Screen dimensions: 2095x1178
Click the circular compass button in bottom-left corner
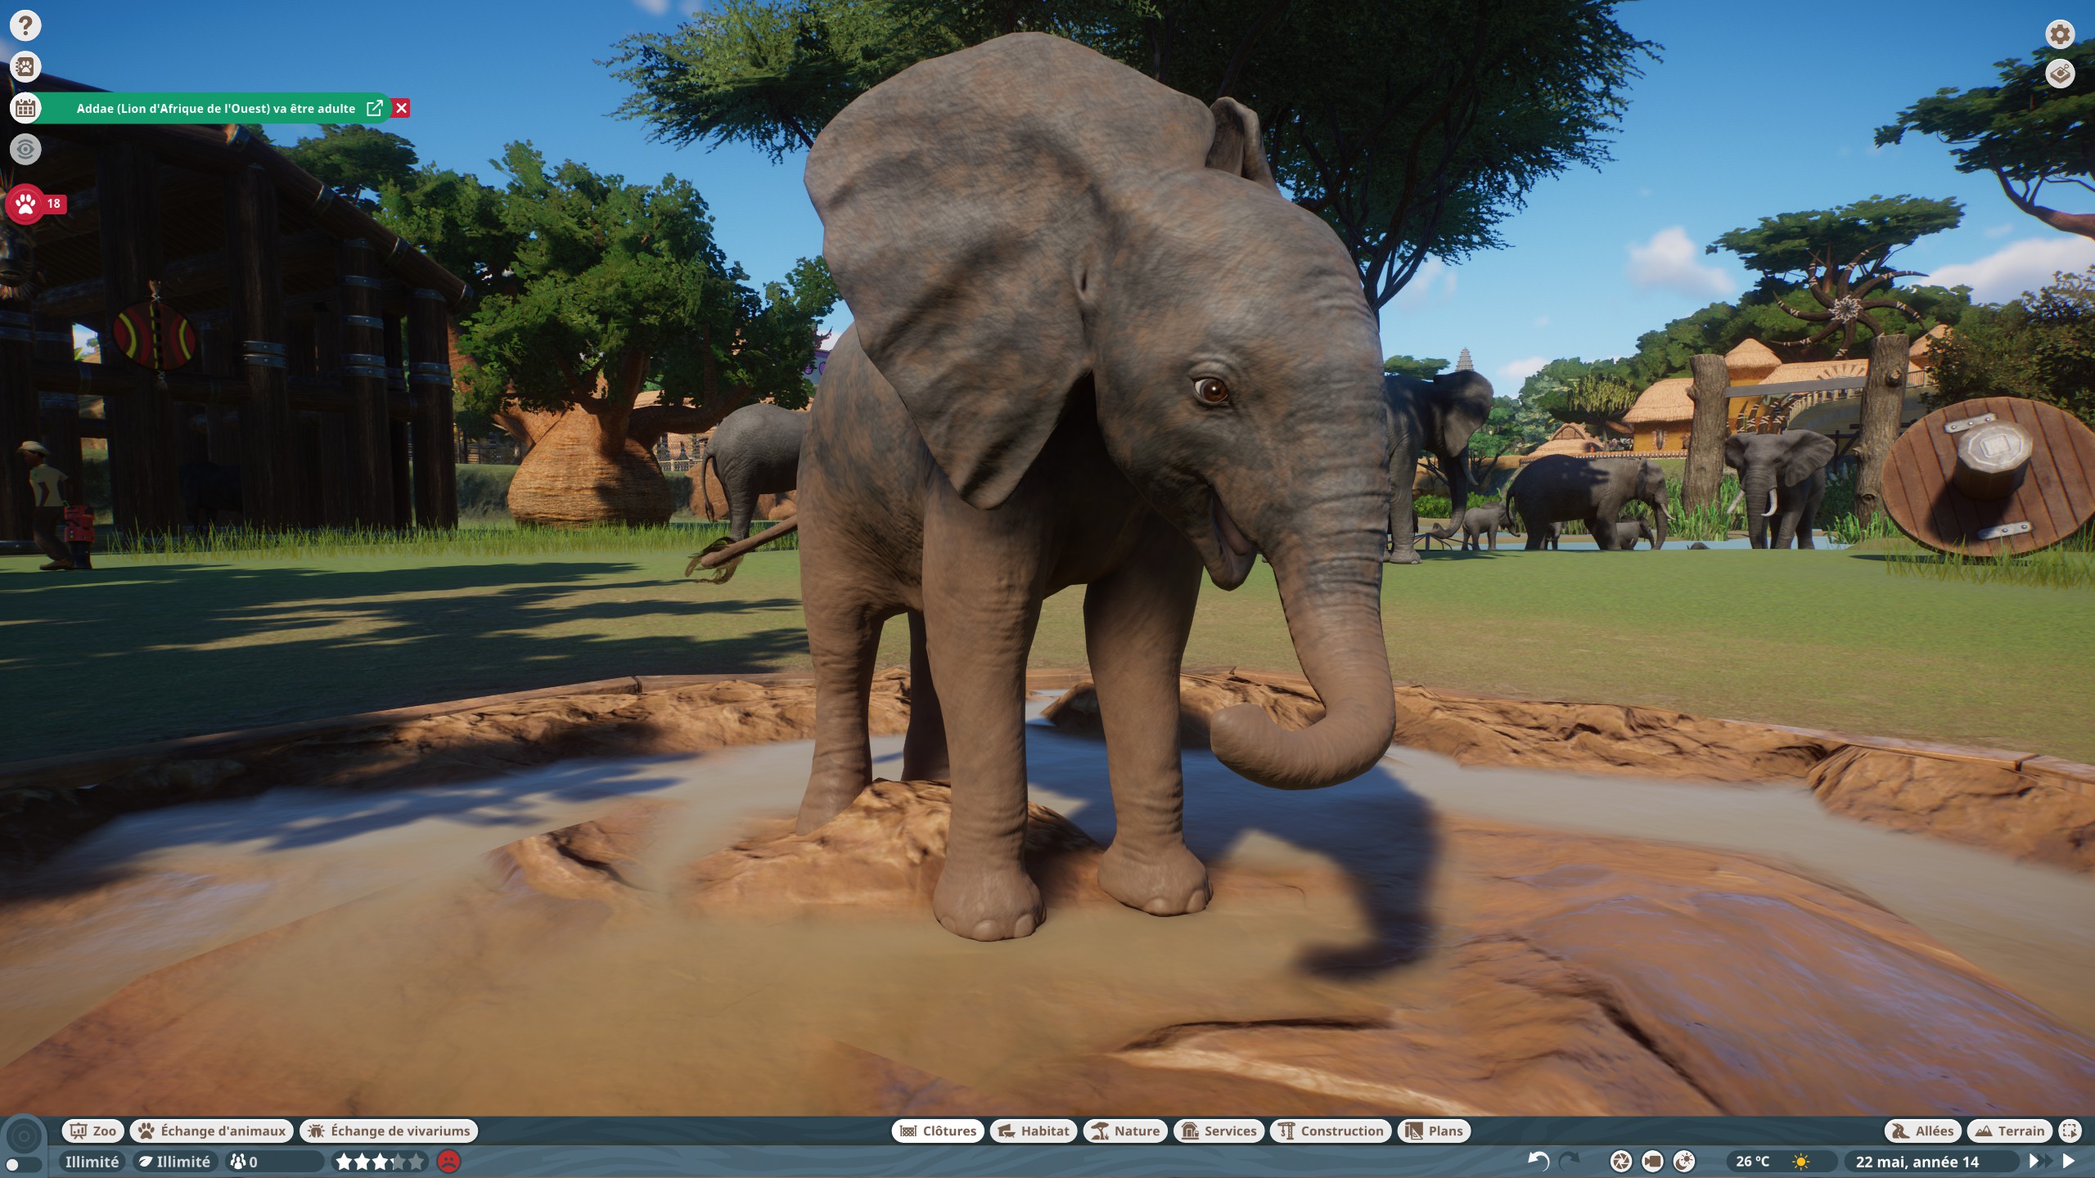(24, 1136)
